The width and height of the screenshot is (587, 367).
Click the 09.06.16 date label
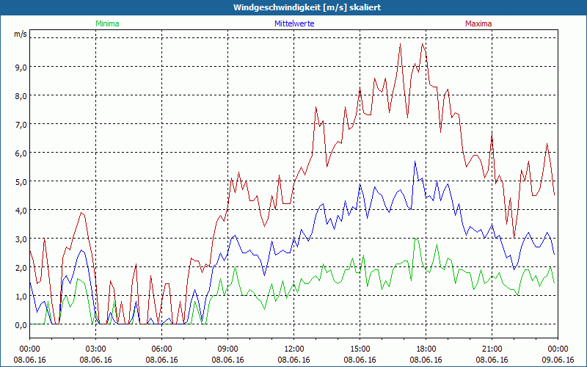coord(558,360)
